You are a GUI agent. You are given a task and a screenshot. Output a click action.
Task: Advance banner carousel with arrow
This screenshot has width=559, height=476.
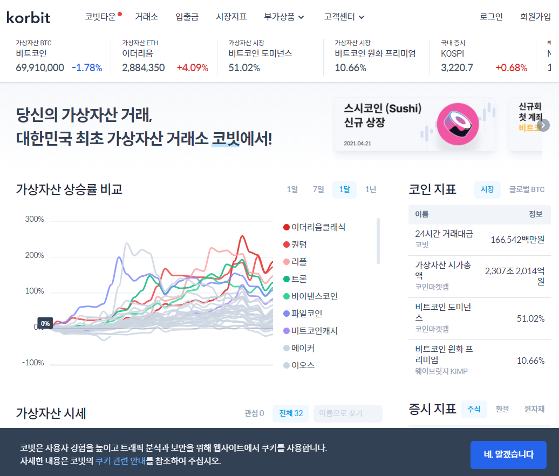click(543, 125)
